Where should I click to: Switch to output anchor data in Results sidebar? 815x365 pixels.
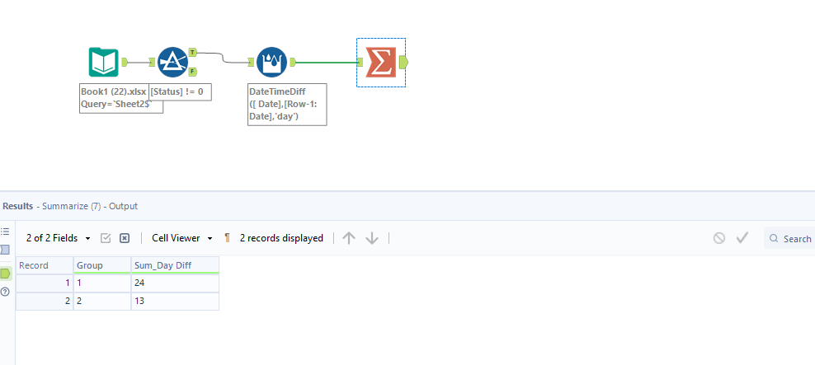point(5,273)
